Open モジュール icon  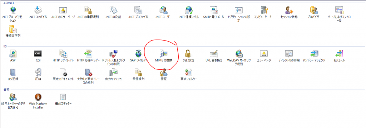point(339,53)
